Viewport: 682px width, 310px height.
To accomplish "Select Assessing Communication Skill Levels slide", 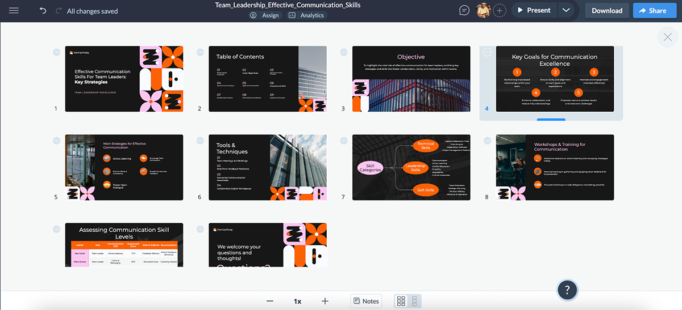I will 124,245.
